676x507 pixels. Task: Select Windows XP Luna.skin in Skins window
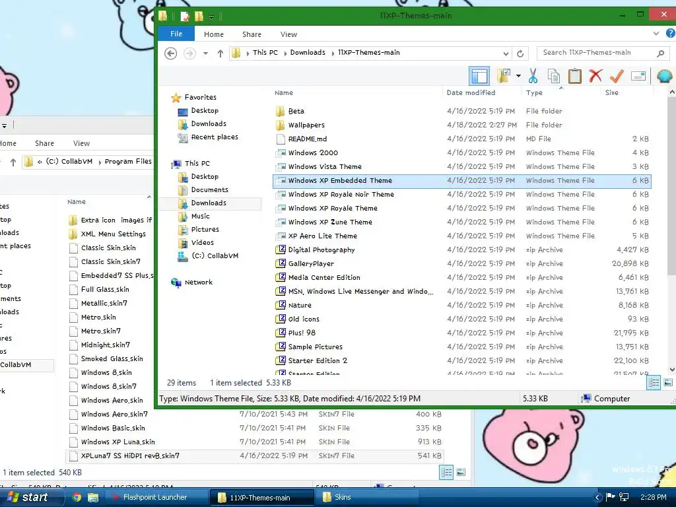point(254,442)
